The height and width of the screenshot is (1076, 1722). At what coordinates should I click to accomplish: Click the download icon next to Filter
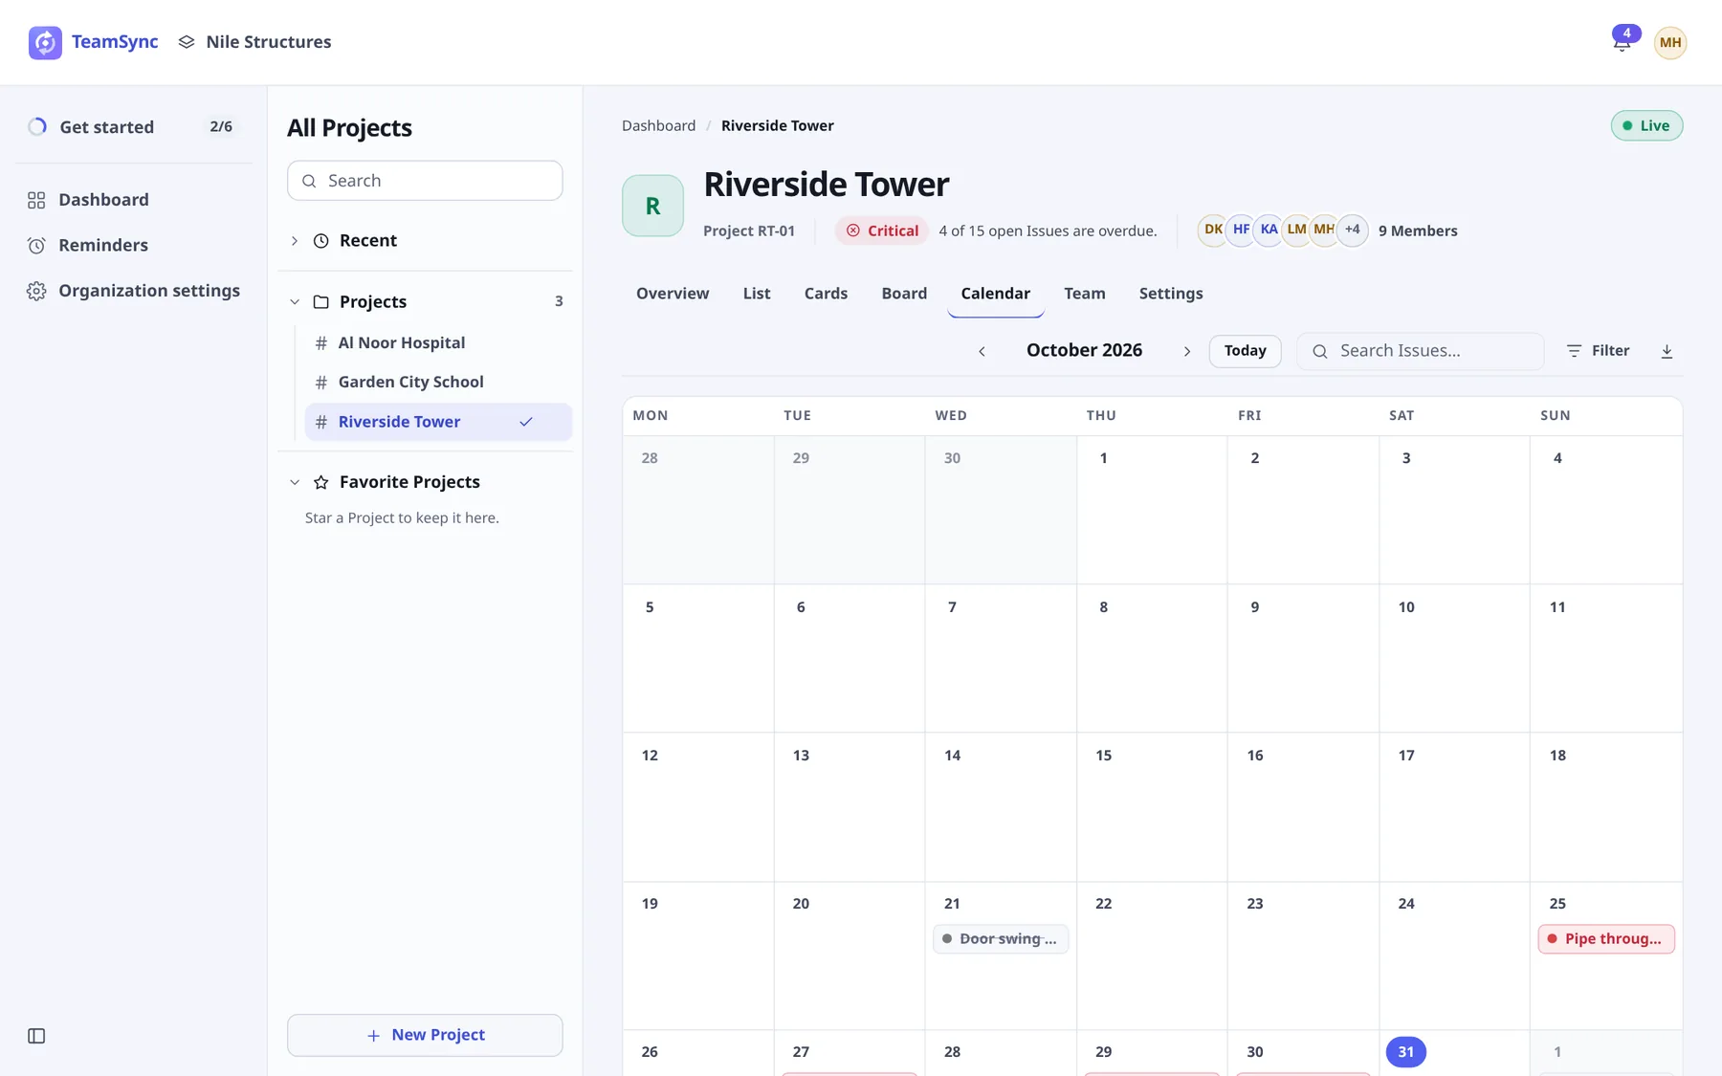coord(1667,351)
